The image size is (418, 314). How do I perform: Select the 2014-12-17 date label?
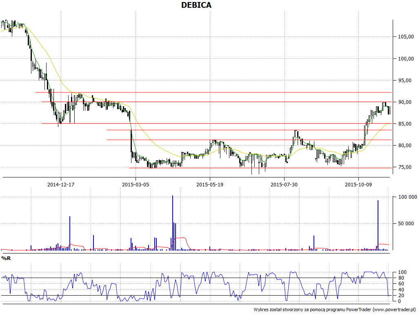click(61, 184)
